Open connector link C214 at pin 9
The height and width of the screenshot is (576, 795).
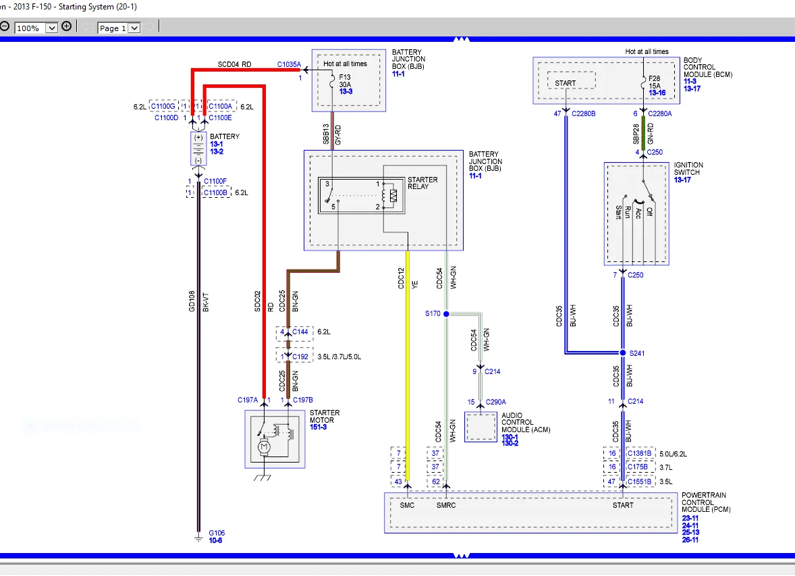coord(492,371)
